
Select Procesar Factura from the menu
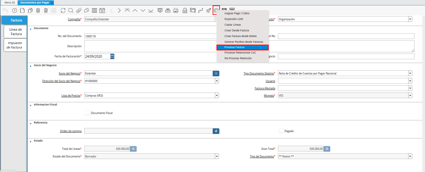(242, 47)
